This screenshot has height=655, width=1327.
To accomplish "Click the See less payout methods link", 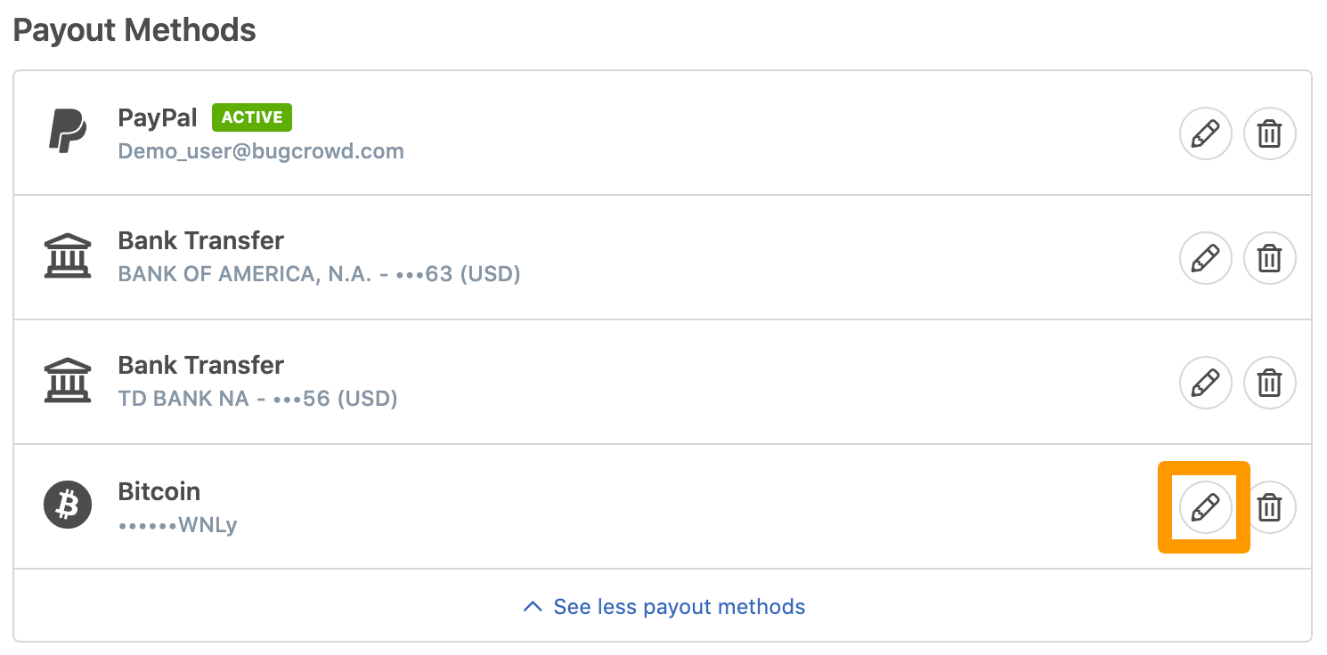I will tap(680, 607).
